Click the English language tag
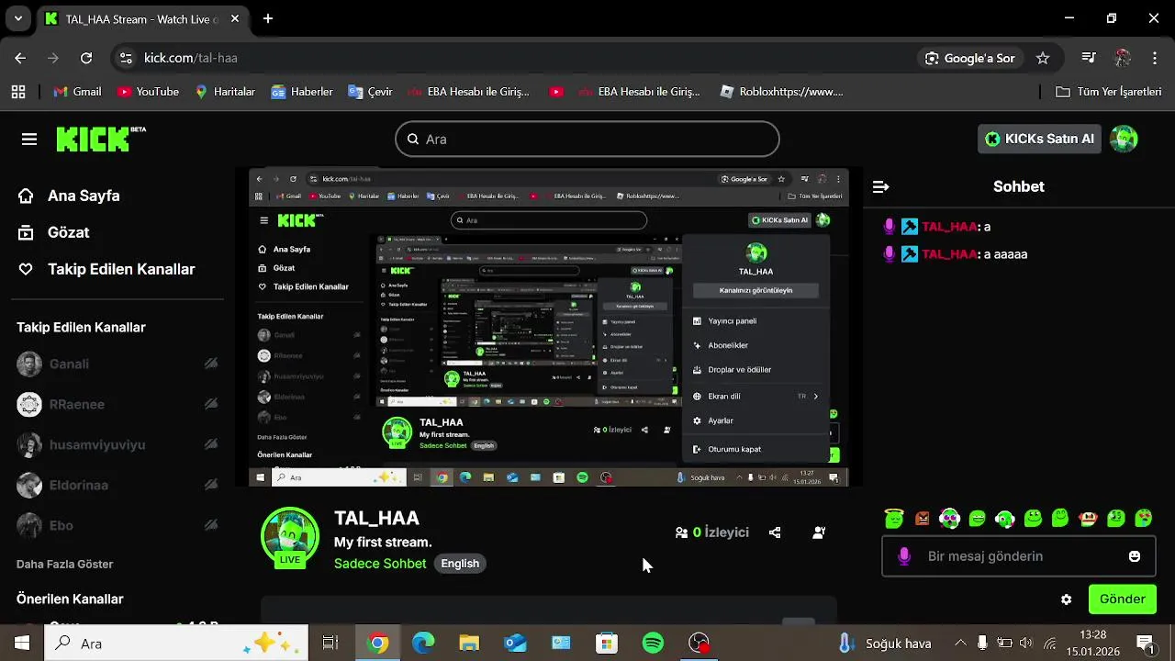The image size is (1175, 661). coord(460,564)
